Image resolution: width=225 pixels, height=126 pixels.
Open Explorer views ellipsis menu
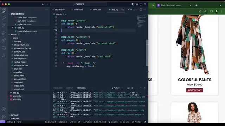(46, 10)
